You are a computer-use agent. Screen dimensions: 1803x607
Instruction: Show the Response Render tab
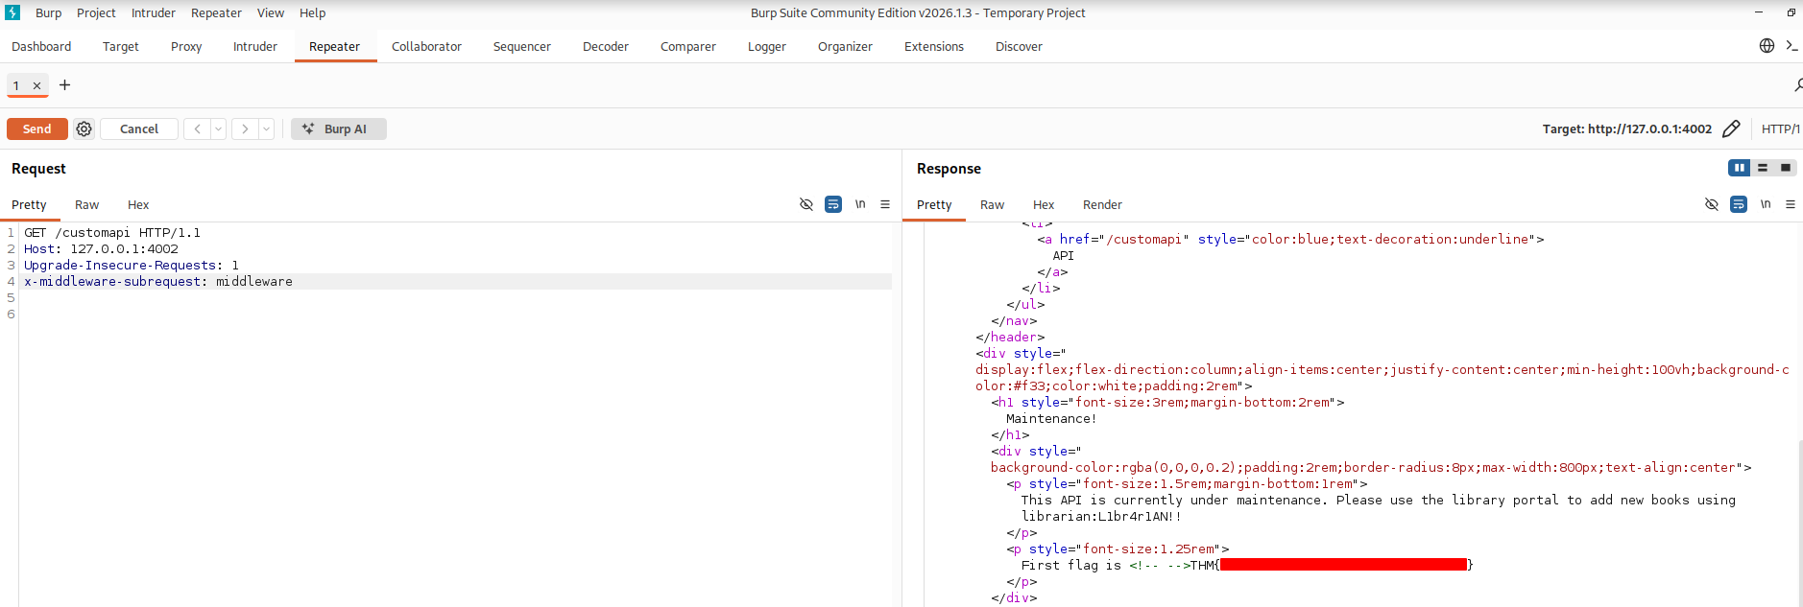[1102, 204]
